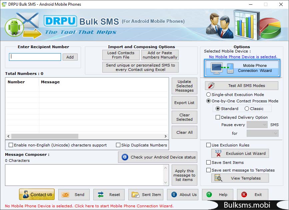
Task: Click the composer scrollbar up arrow
Action: tap(166, 168)
